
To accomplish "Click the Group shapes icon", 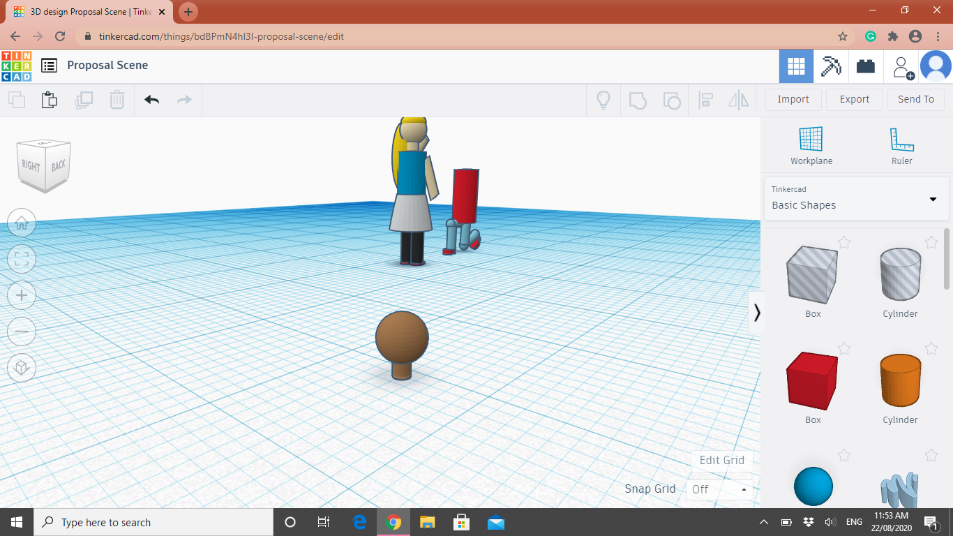I will 638,100.
